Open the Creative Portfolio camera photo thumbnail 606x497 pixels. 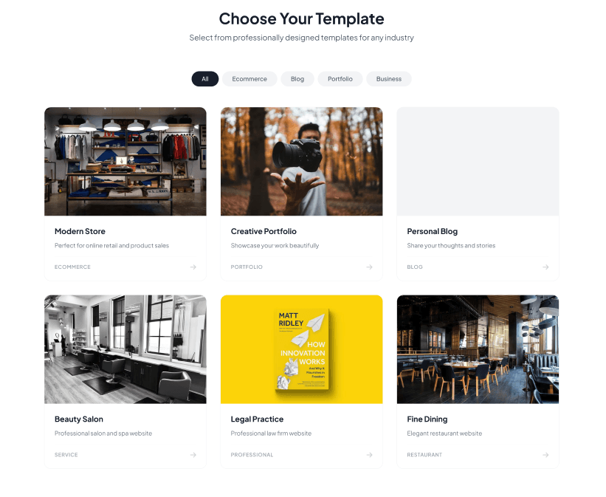point(301,161)
